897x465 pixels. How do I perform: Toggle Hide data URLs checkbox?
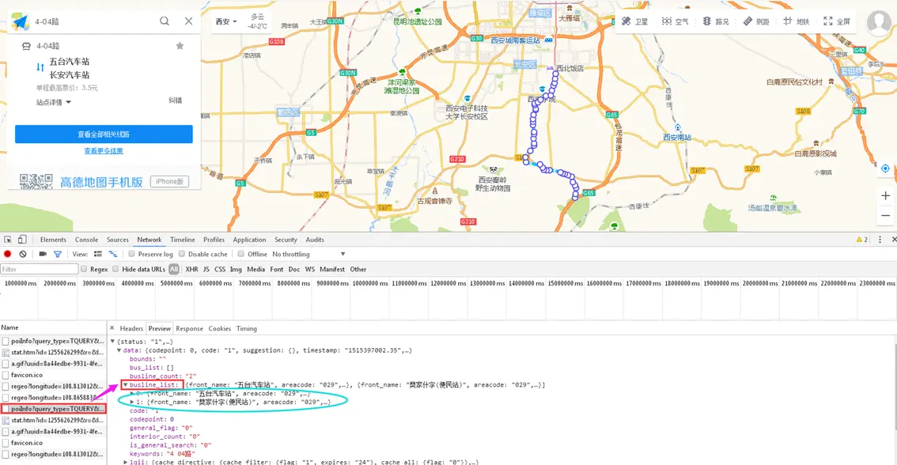[115, 269]
